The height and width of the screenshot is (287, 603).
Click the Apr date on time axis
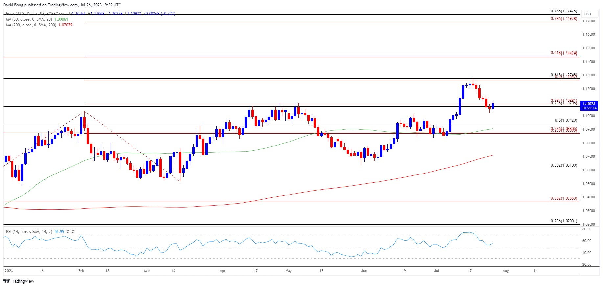[223, 271]
